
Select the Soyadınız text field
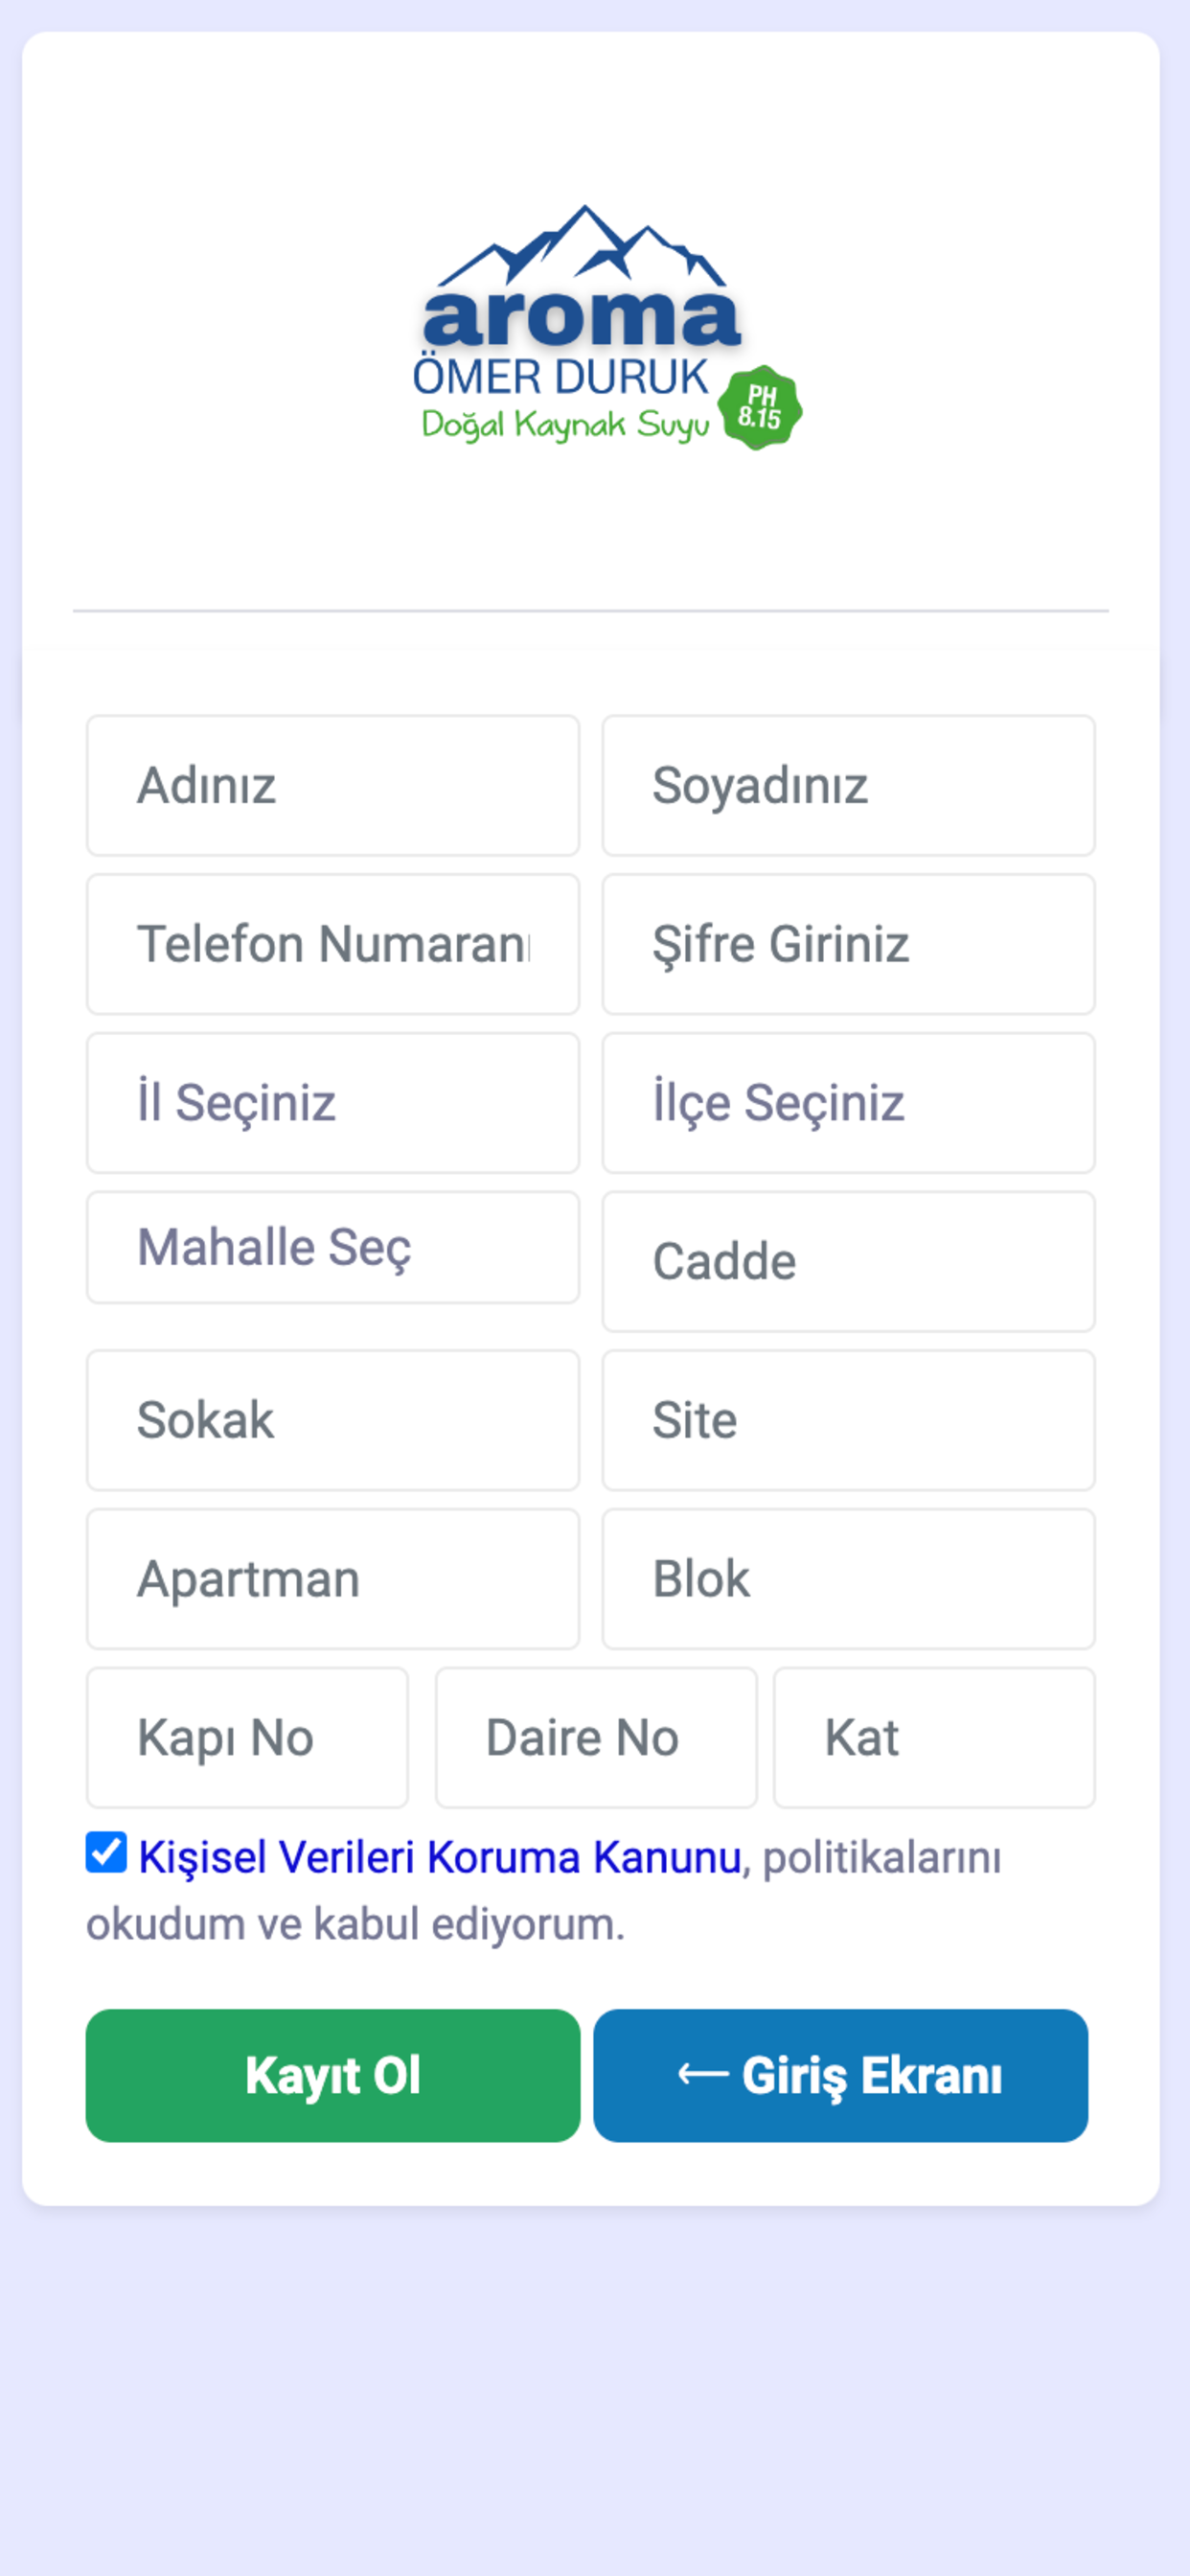848,785
